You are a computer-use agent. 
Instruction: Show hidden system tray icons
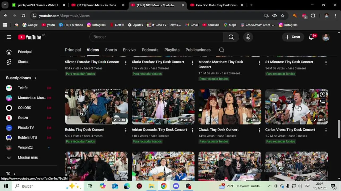(x=270, y=186)
